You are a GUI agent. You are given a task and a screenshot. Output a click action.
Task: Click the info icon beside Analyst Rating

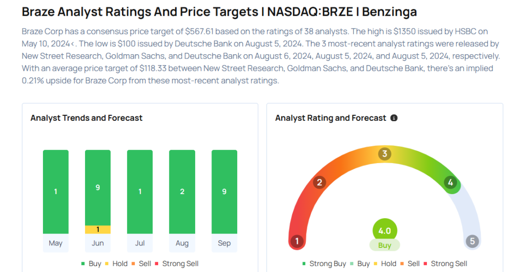point(394,118)
